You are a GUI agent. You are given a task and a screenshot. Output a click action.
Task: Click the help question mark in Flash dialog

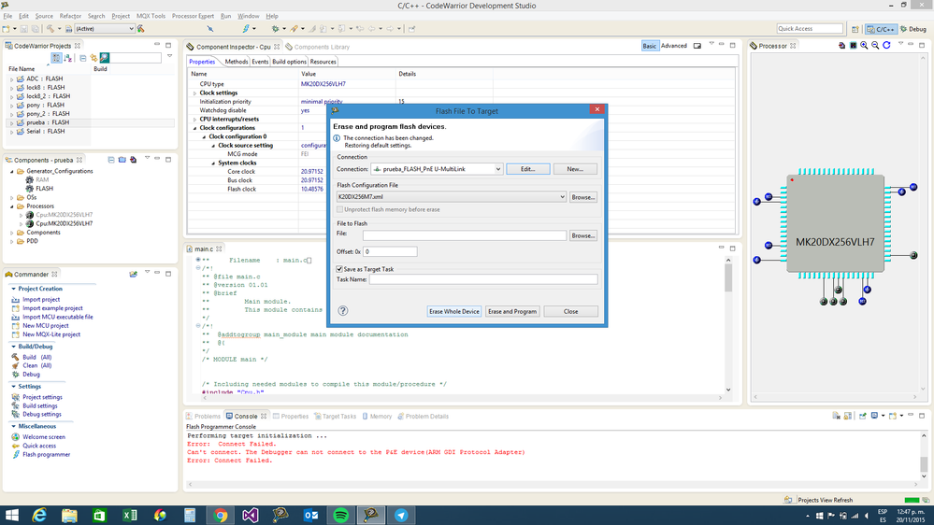(x=342, y=310)
